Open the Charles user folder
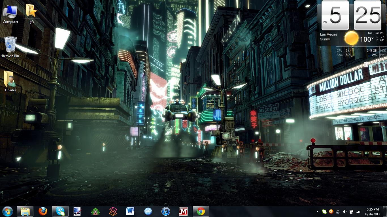Screen dimensions: 387x217 pyautogui.click(x=10, y=81)
